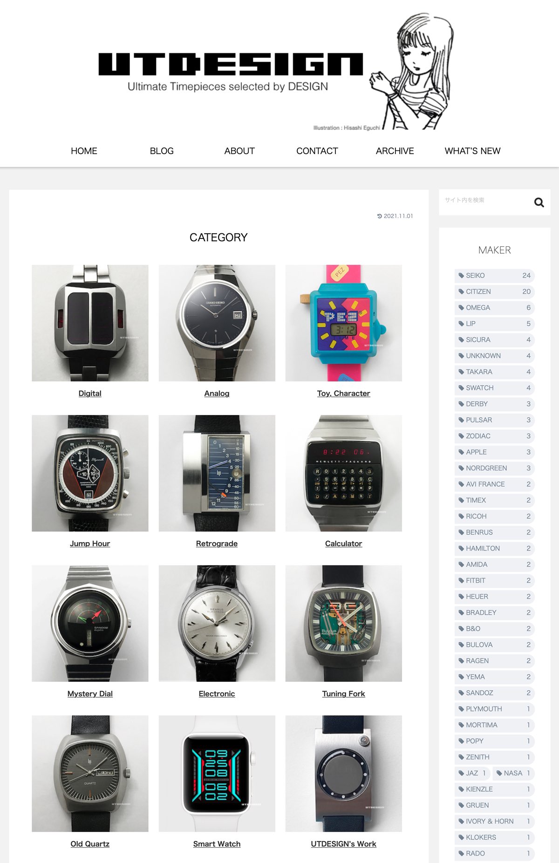The width and height of the screenshot is (559, 863).
Task: Open the ARCHIVE menu item
Action: (x=395, y=151)
